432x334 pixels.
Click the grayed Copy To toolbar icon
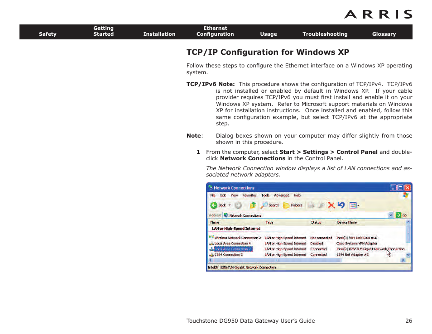(x=321, y=205)
